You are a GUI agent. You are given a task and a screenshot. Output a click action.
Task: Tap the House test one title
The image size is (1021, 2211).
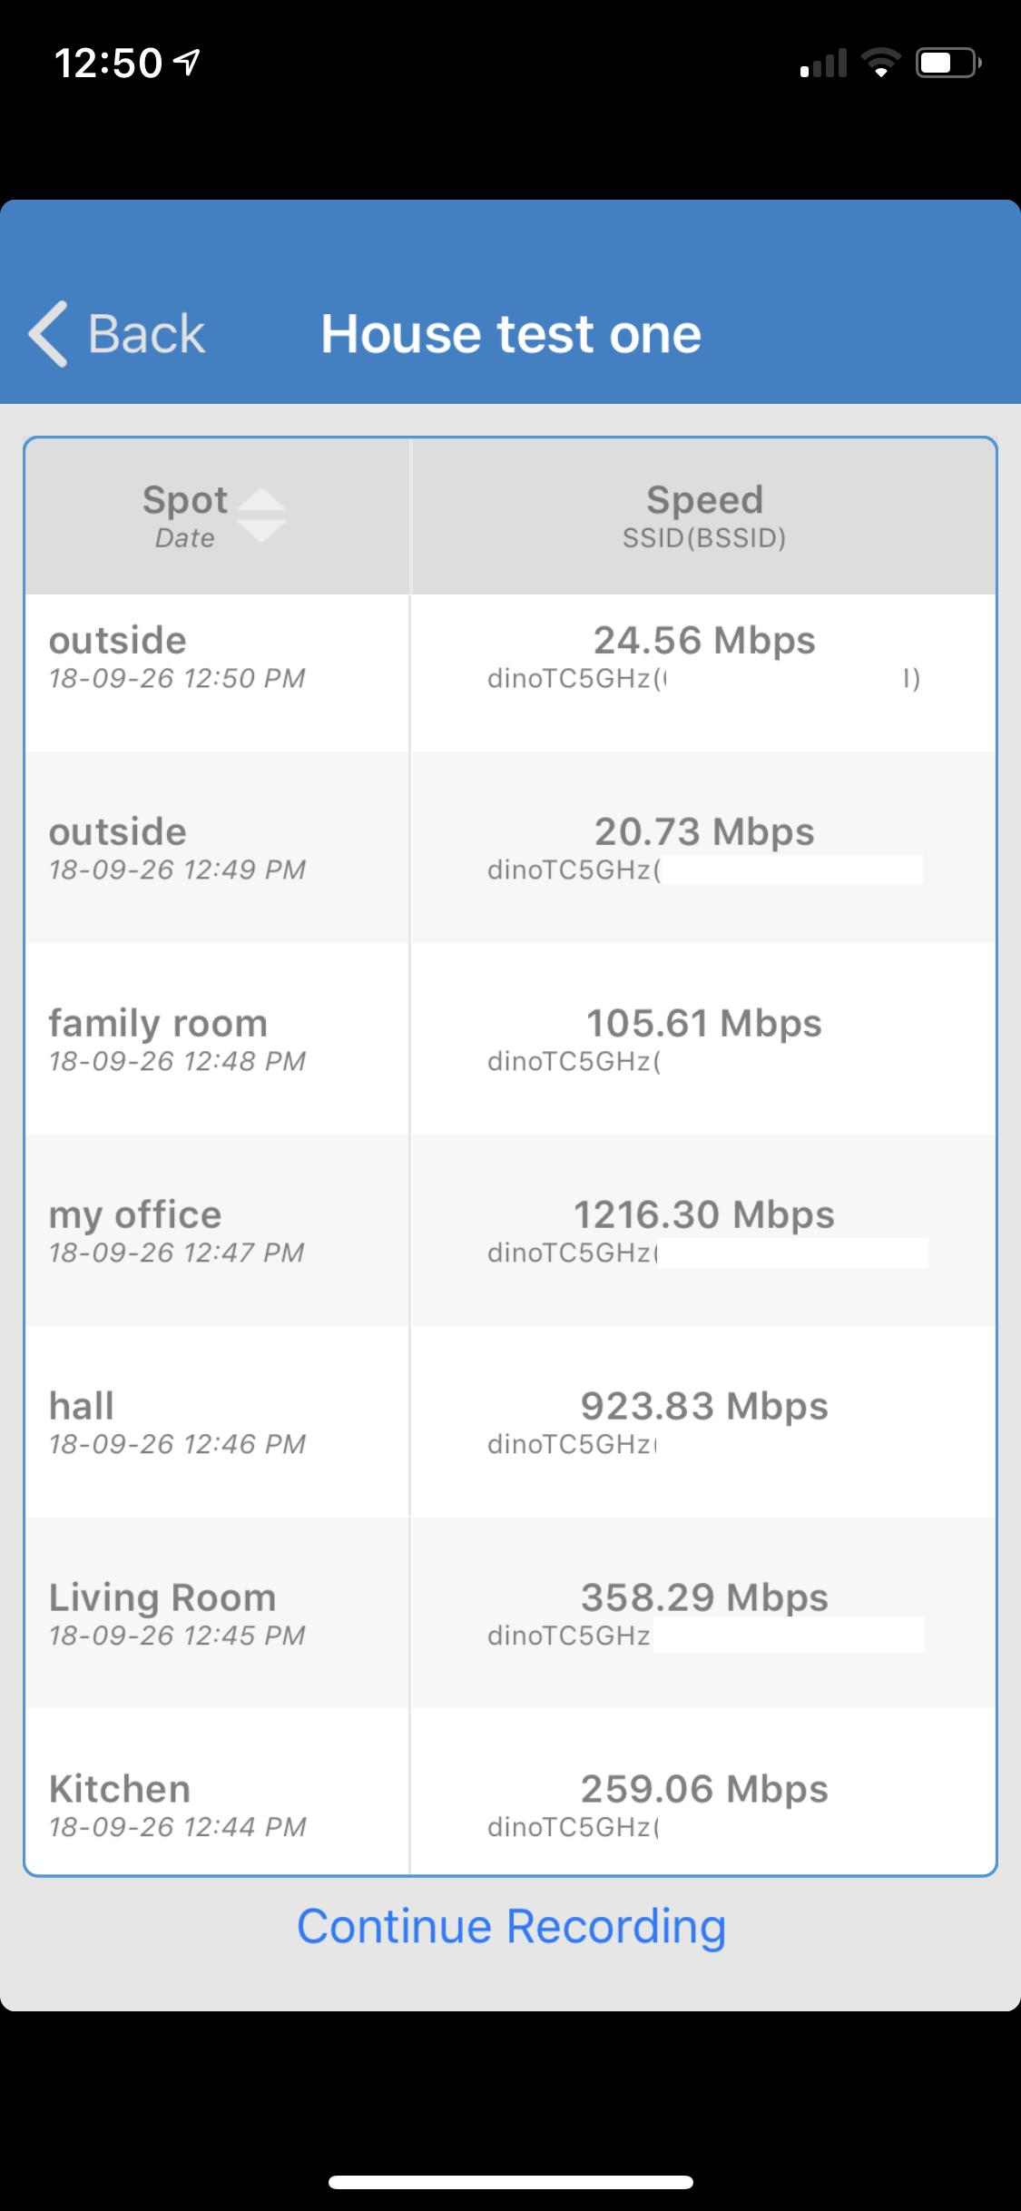coord(511,334)
